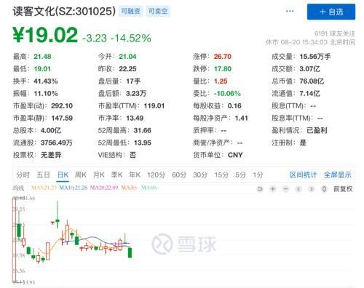
Task: Click the 6191 球友关注 follower count
Action: (x=335, y=33)
